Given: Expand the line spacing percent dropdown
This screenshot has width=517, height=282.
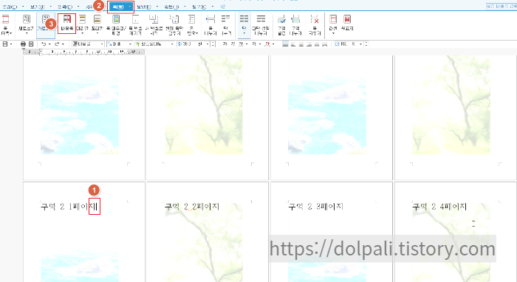Looking at the screenshot, I should (x=360, y=44).
